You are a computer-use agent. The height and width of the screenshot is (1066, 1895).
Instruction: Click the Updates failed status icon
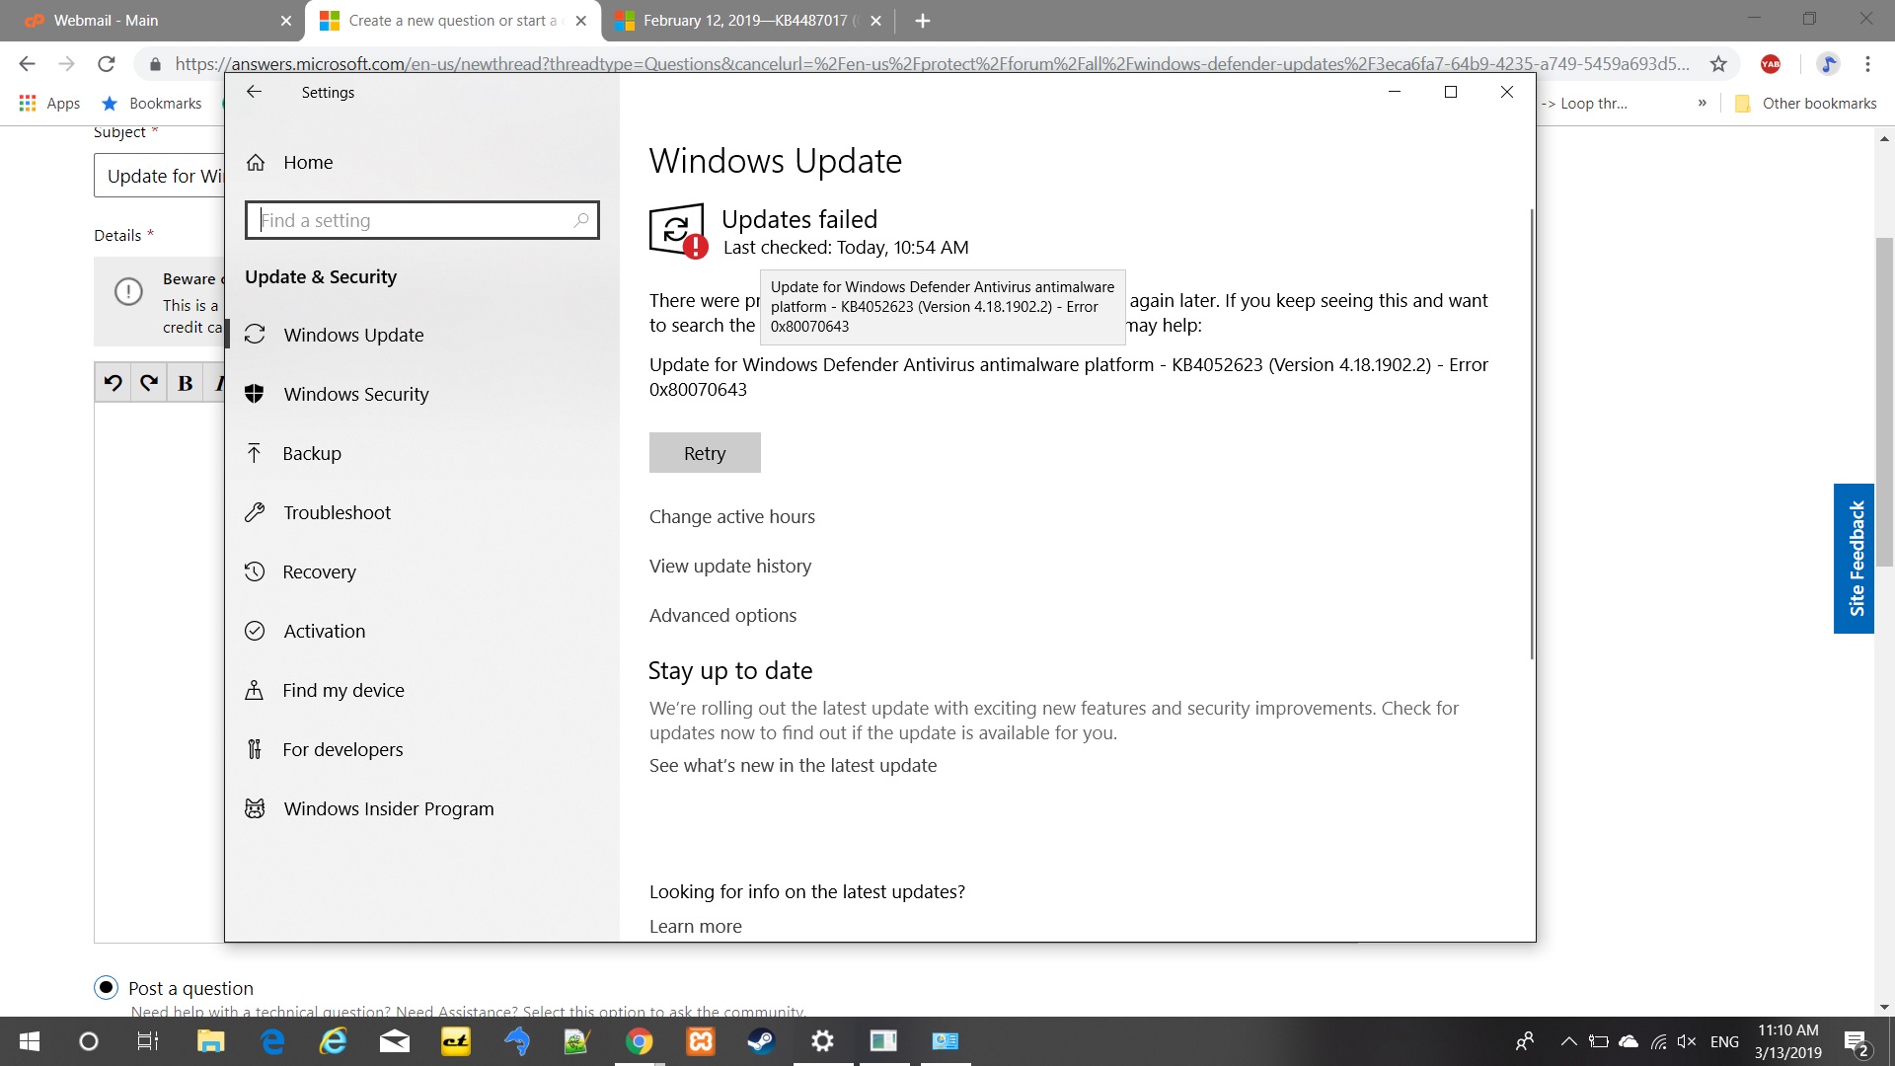tap(678, 231)
